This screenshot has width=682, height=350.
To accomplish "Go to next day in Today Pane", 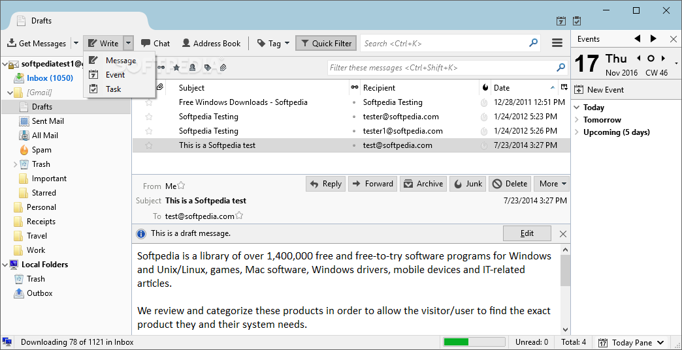I will point(664,58).
